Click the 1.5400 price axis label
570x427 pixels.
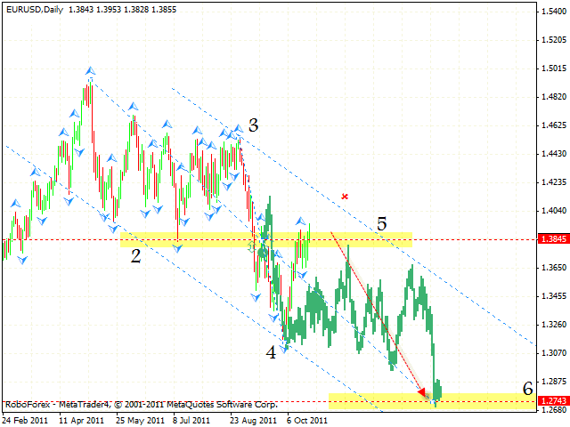click(x=550, y=12)
